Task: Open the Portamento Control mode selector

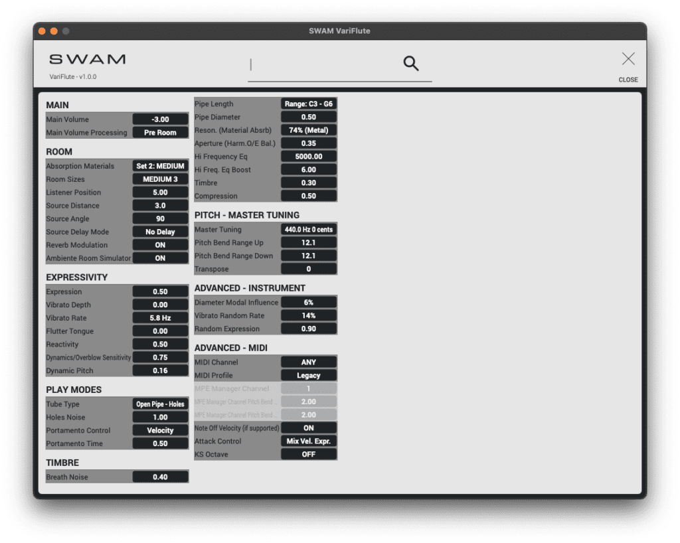Action: [x=160, y=430]
